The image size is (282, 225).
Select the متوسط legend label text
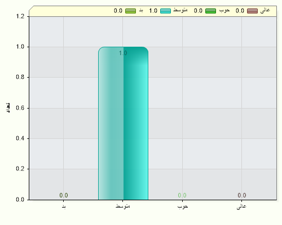point(180,10)
